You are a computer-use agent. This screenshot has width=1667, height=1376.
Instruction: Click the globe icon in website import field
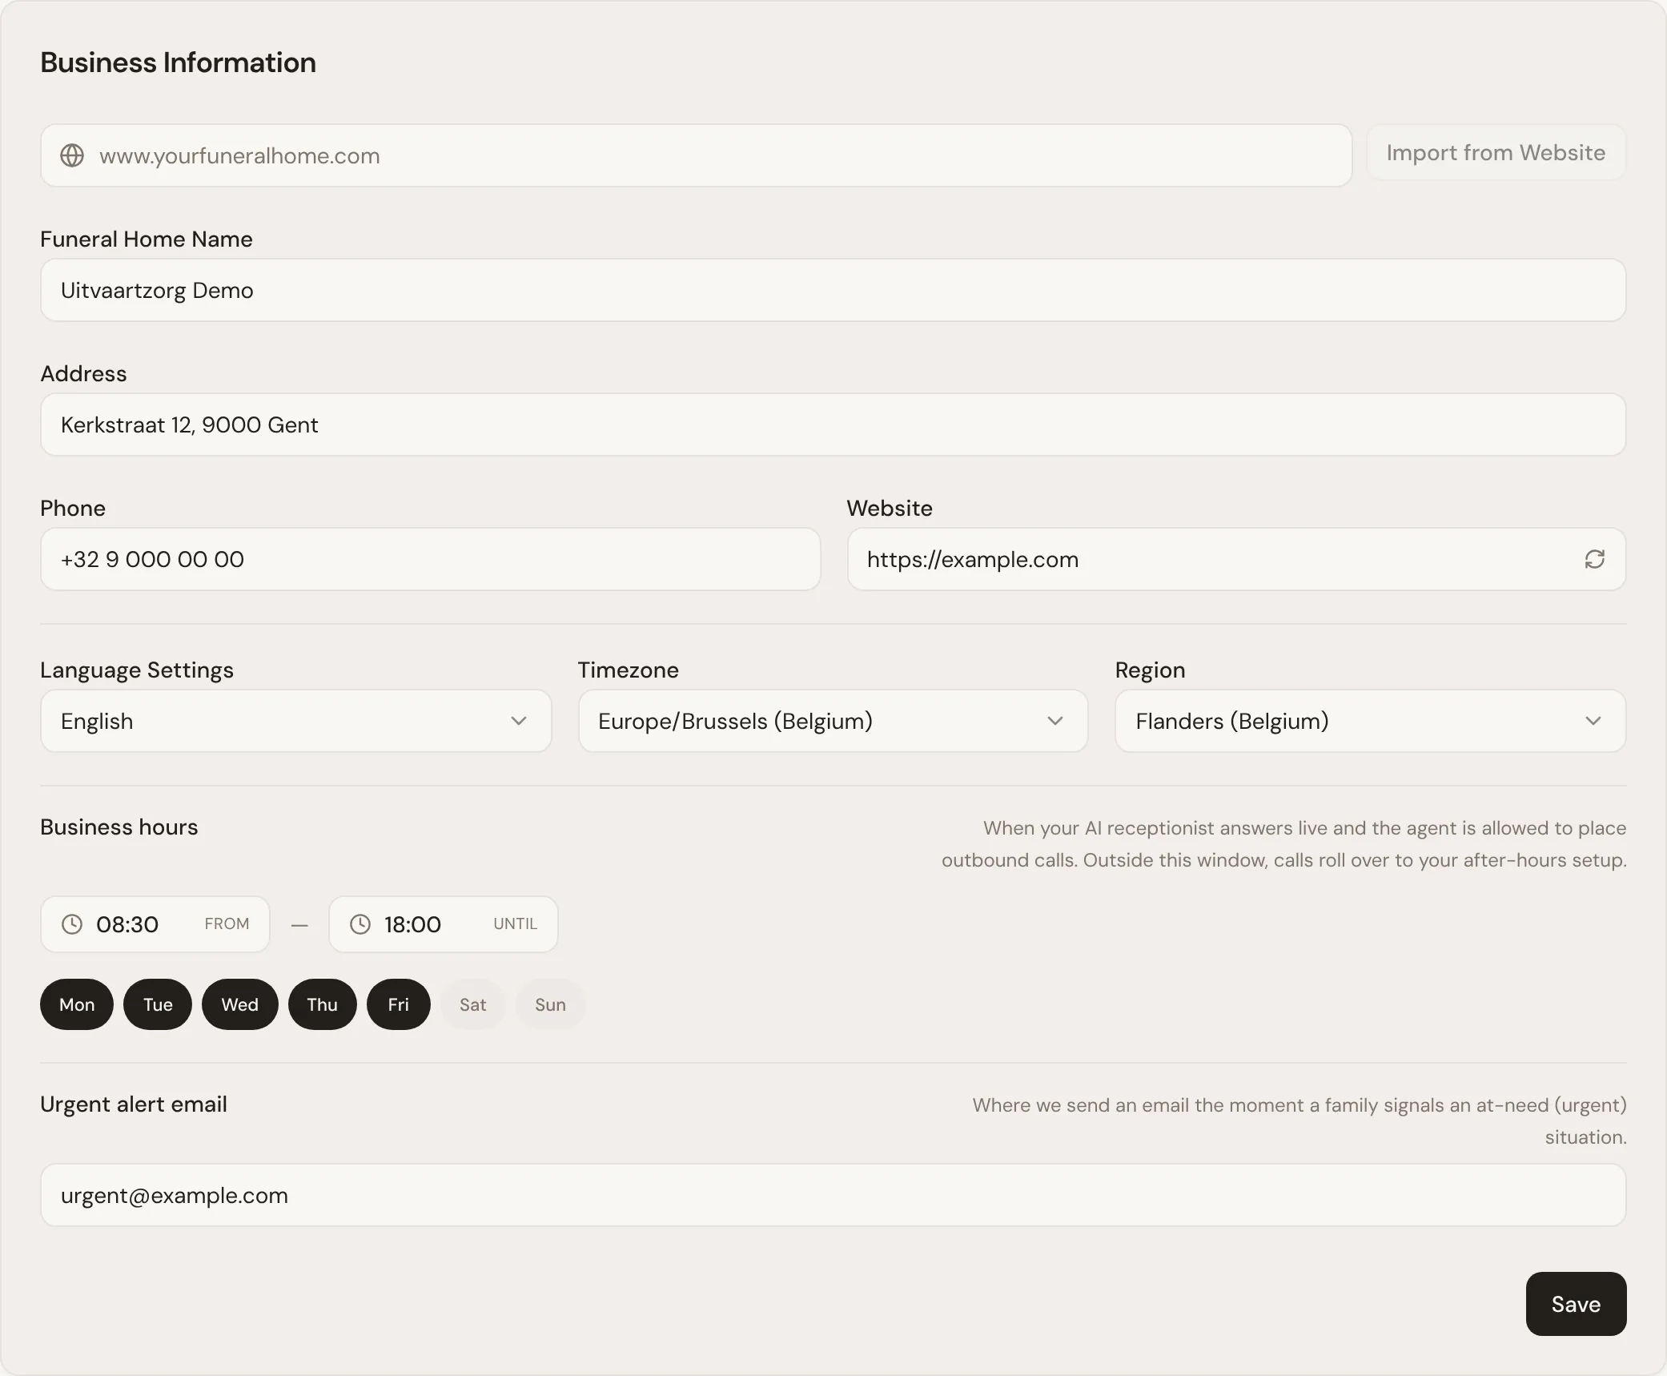click(x=72, y=155)
